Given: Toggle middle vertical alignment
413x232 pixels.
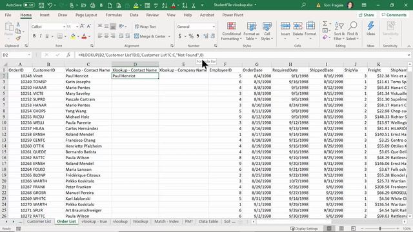Looking at the screenshot, I should [x=106, y=26].
